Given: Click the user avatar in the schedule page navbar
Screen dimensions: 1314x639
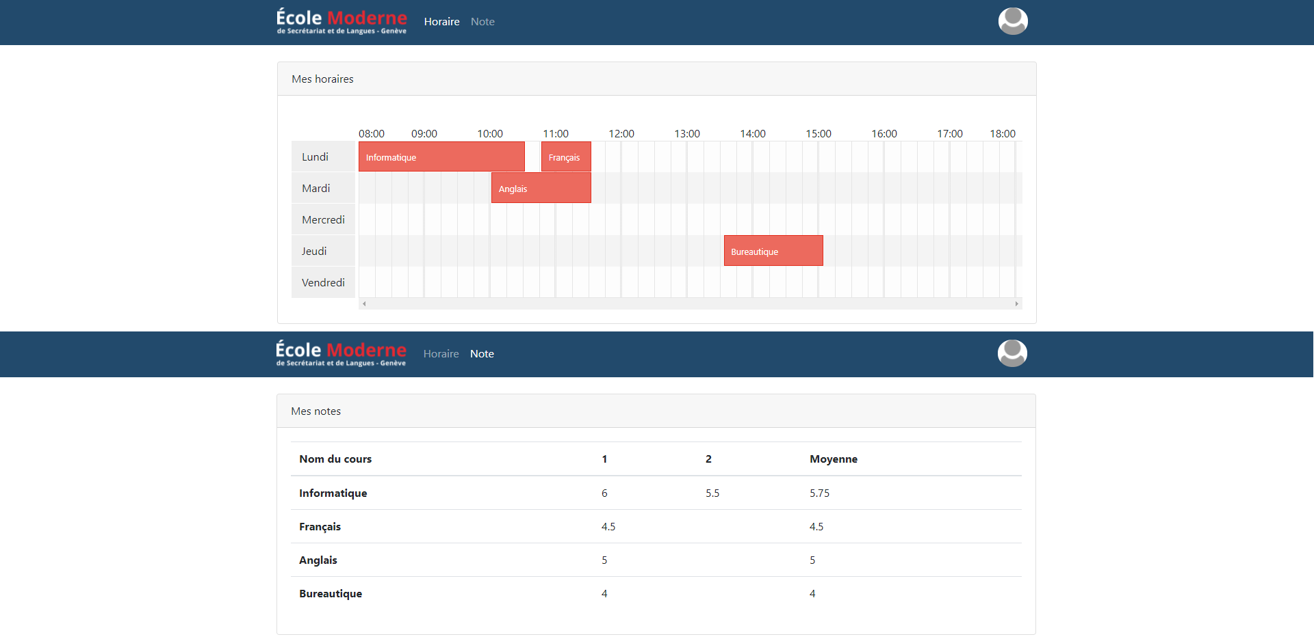Looking at the screenshot, I should point(1013,21).
